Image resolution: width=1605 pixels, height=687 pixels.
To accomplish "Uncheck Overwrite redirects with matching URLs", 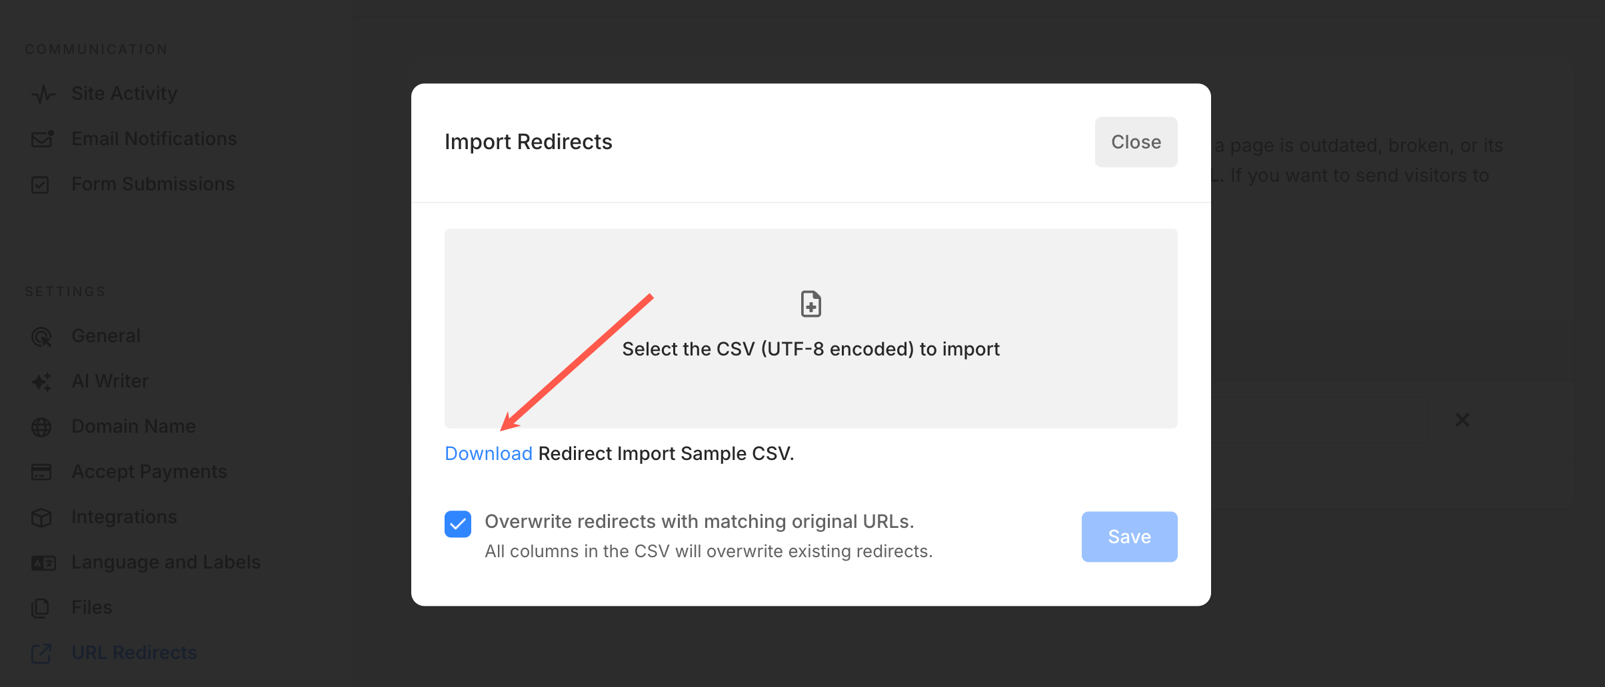I will tap(458, 524).
